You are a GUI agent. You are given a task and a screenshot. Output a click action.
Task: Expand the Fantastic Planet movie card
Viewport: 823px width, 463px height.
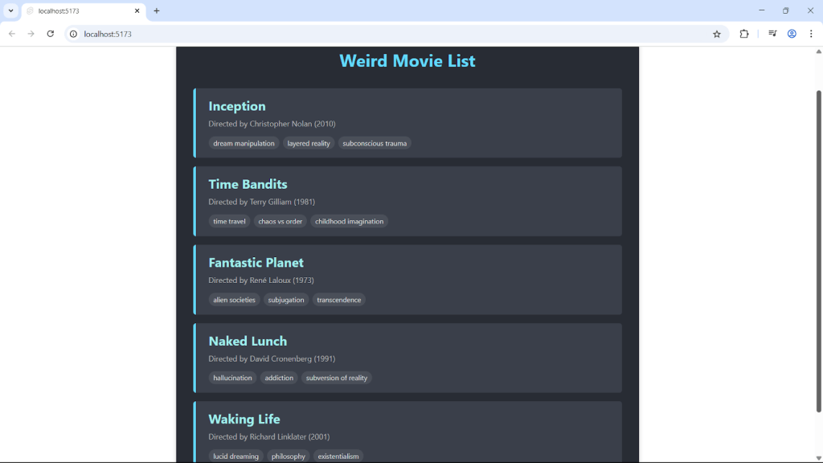407,279
